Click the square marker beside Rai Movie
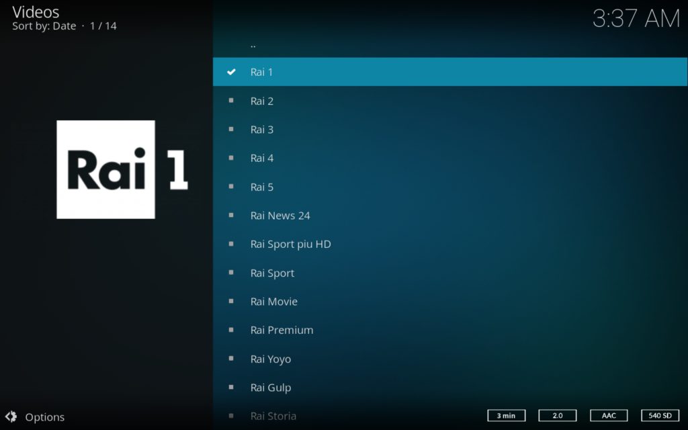 point(232,302)
